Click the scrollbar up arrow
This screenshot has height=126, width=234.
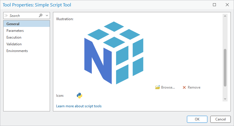click(225, 16)
